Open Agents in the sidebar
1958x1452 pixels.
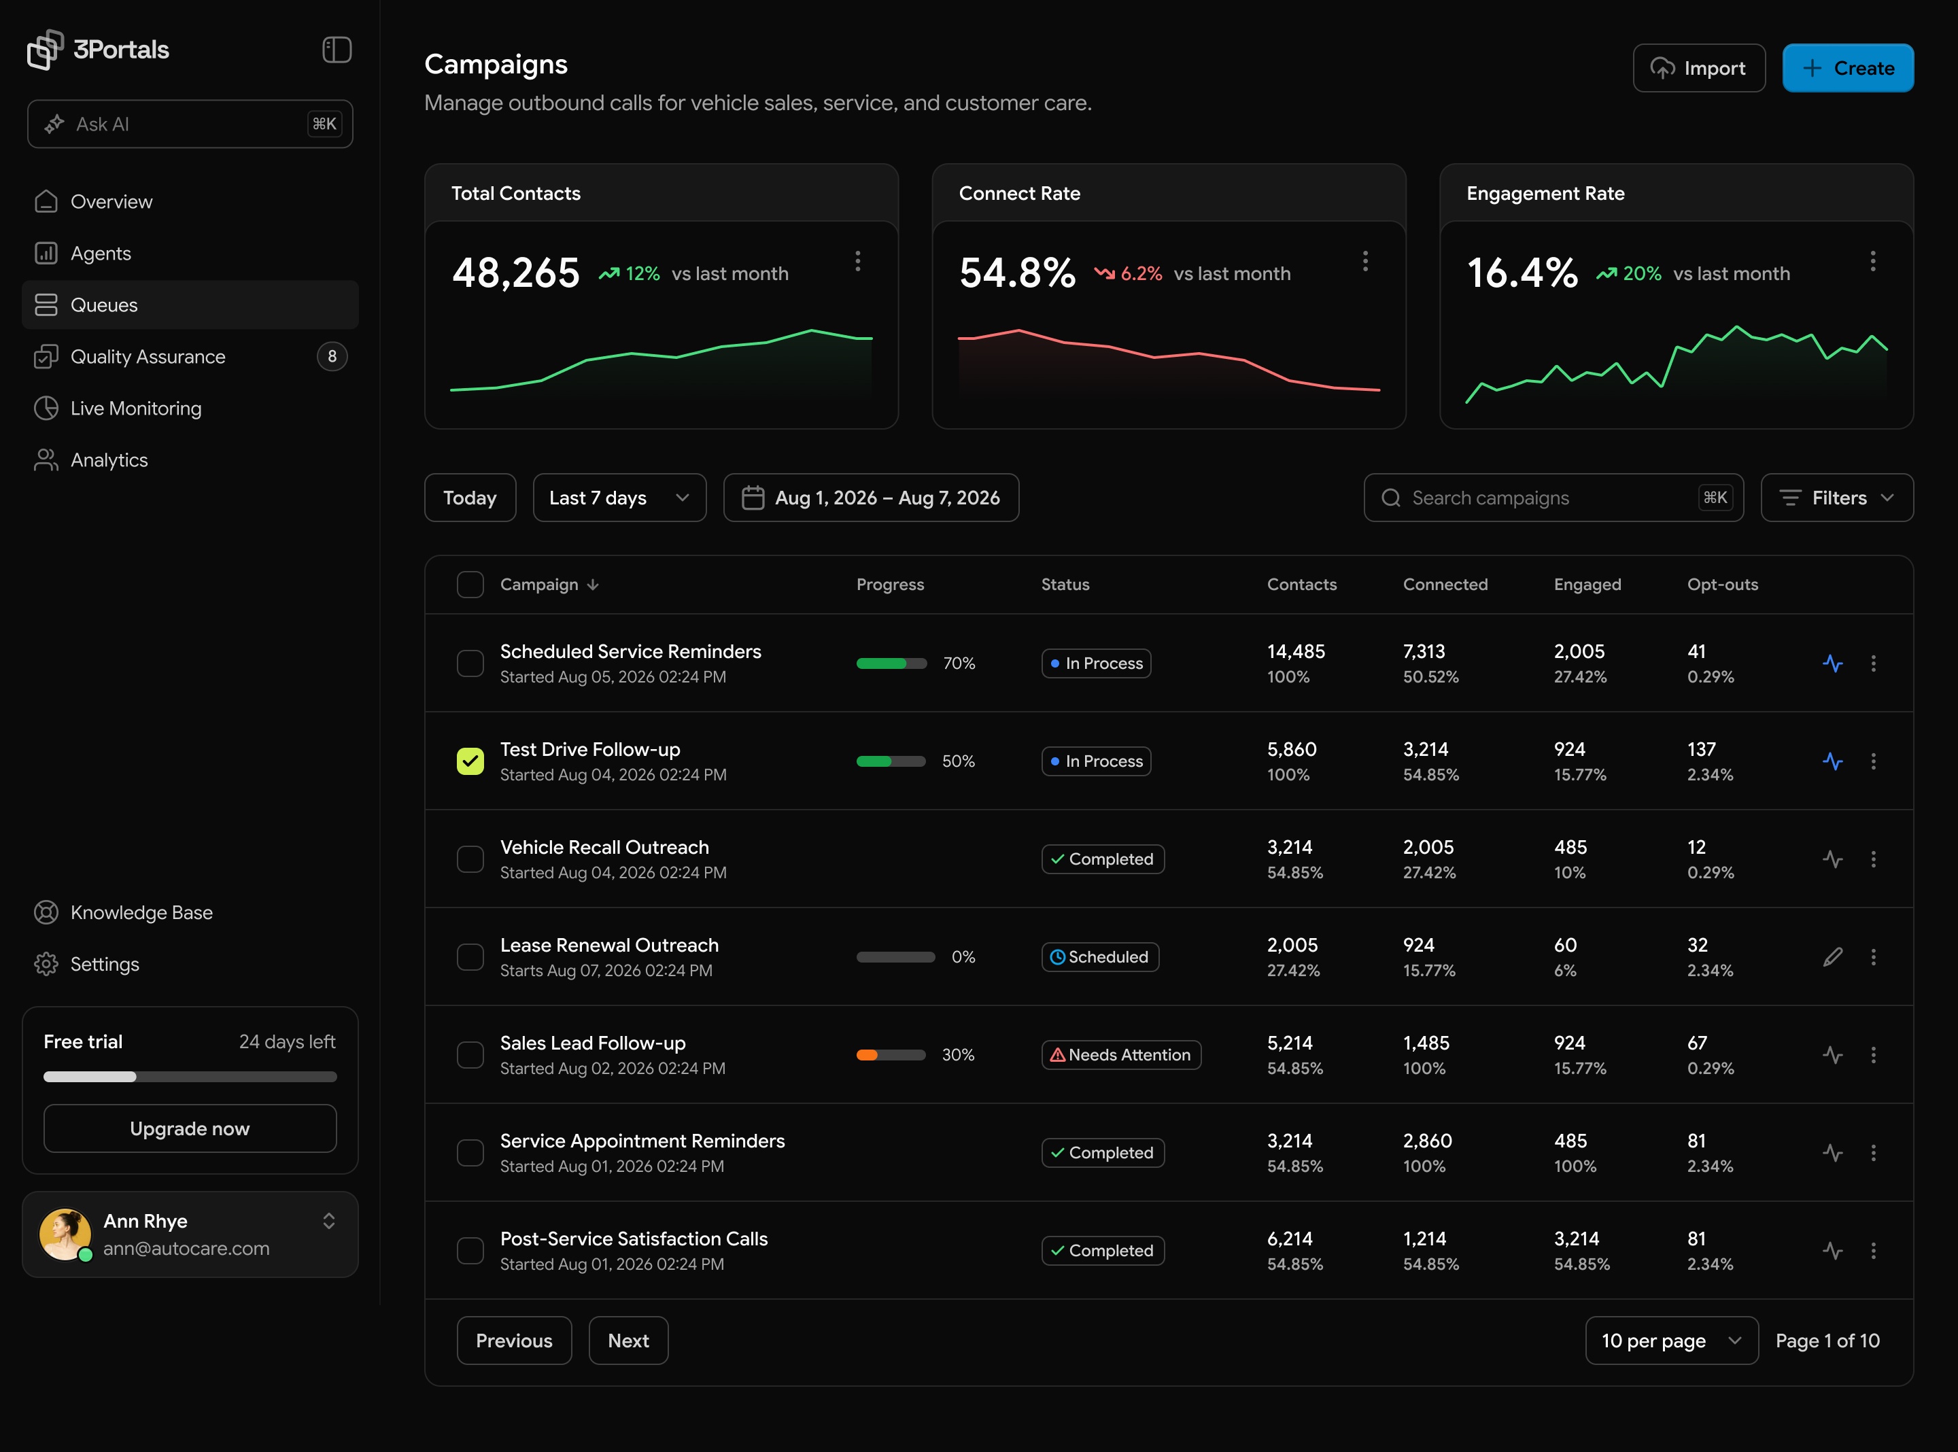pyautogui.click(x=190, y=254)
